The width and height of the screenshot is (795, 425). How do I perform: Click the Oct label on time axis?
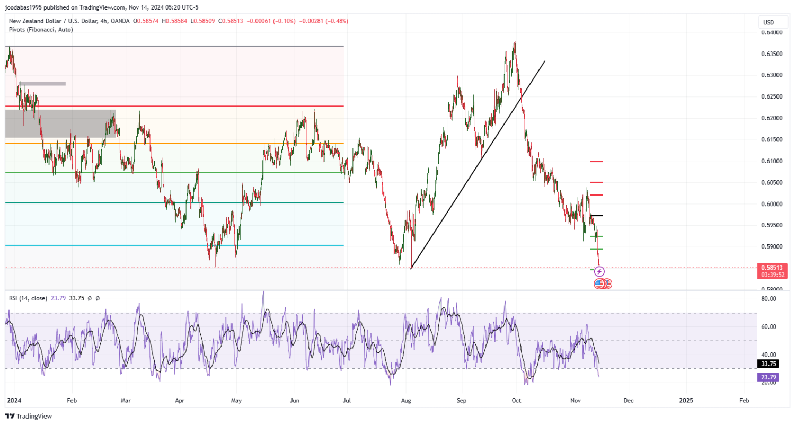517,401
